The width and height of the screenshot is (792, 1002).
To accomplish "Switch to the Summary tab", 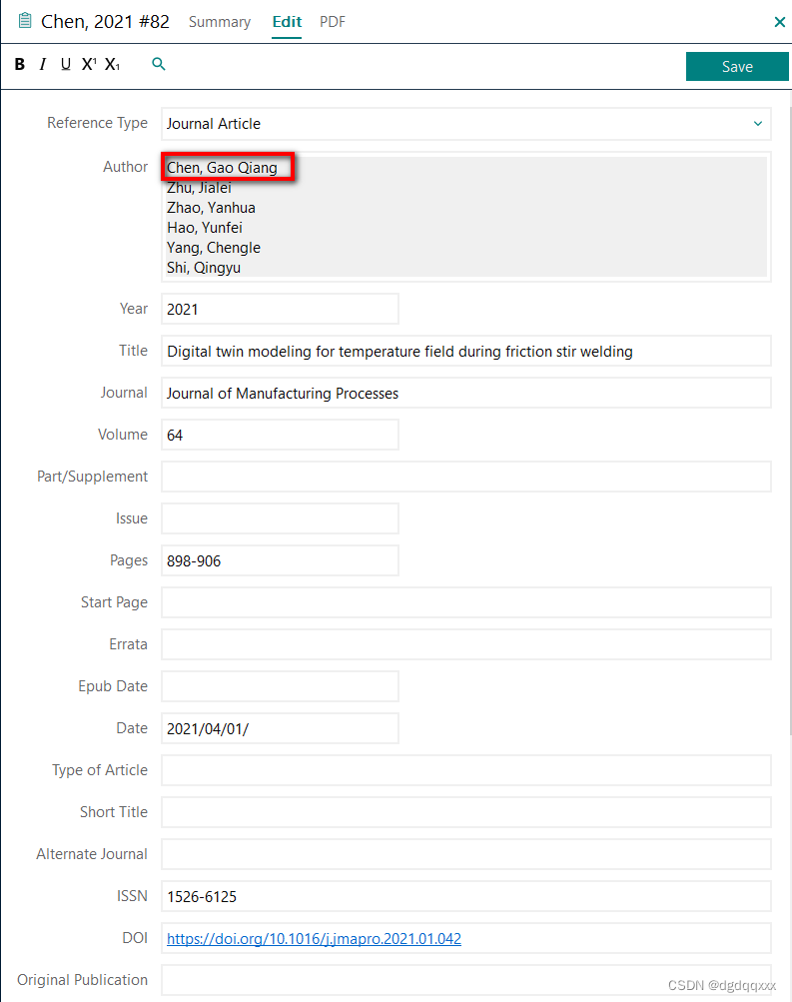I will [220, 22].
